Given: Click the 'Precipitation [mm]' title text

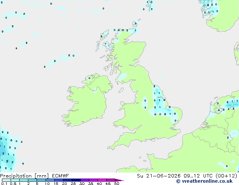Looking at the screenshot, I should pyautogui.click(x=25, y=176).
